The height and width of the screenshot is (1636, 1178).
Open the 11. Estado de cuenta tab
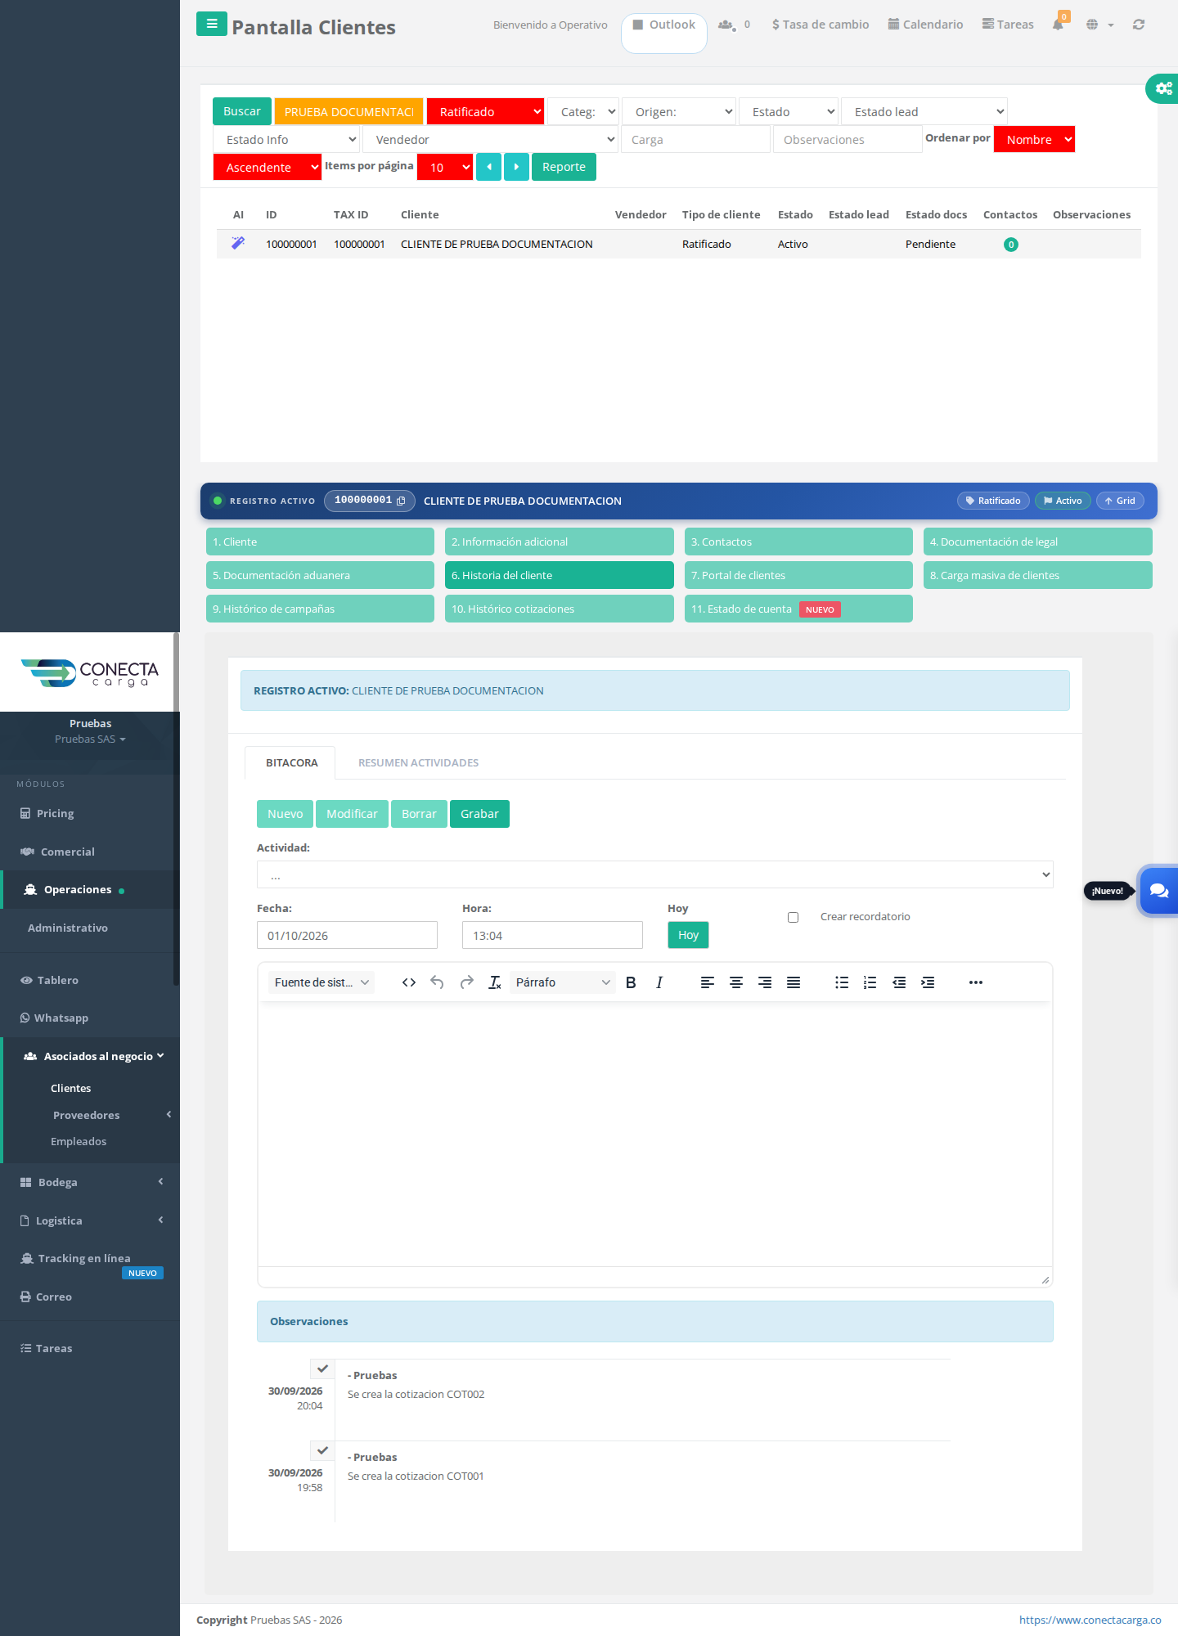click(x=798, y=609)
